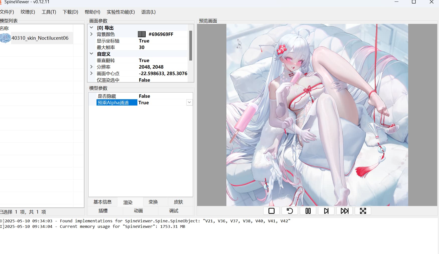Click the 垂直翻转 property label
Screen dimensions: 439x254
[x=106, y=60]
